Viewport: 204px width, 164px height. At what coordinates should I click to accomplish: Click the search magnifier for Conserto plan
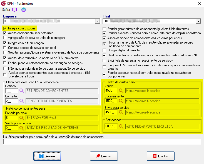[x=22, y=101]
